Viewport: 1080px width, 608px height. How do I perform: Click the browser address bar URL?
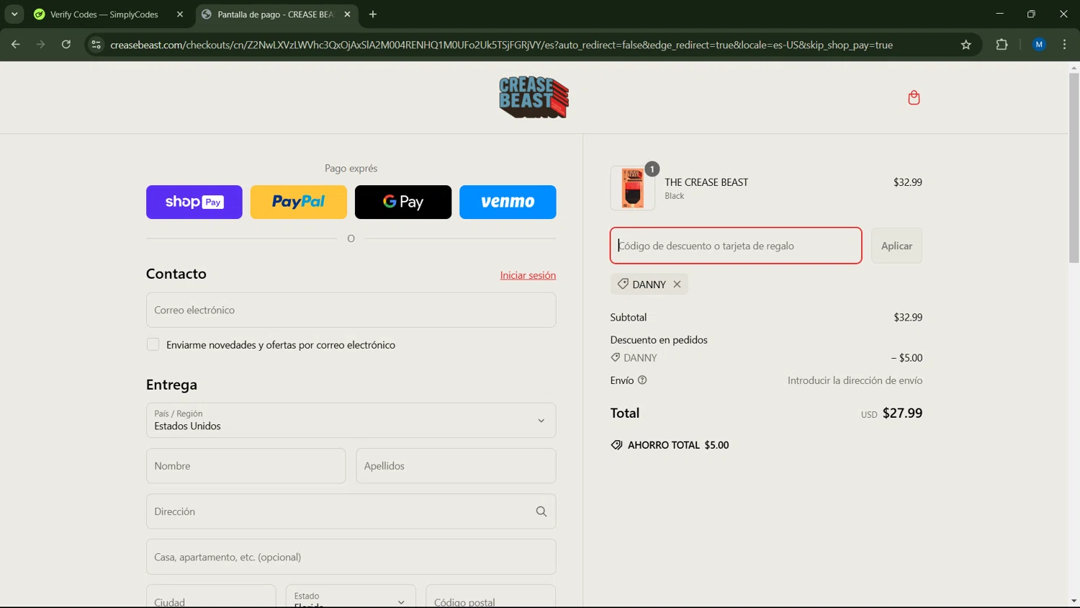(x=501, y=45)
